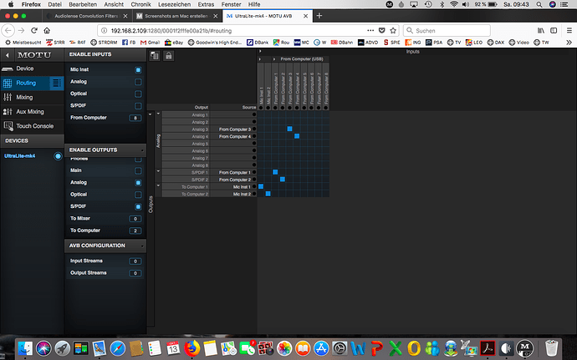The height and width of the screenshot is (360, 577).
Task: Open the Firefox Datei menu
Action: [55, 4]
